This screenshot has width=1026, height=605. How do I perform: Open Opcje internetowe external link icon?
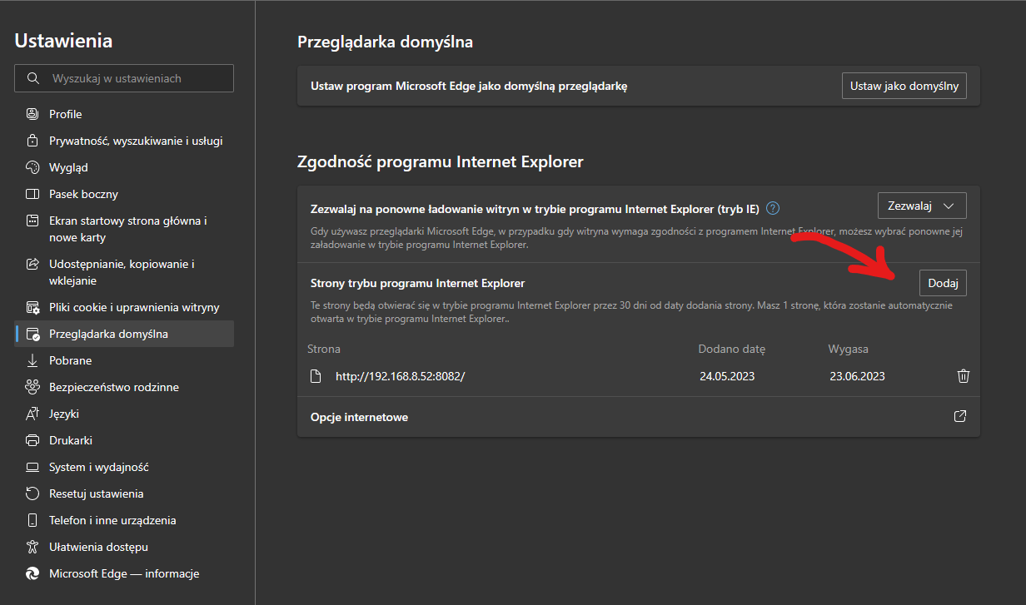pyautogui.click(x=959, y=416)
